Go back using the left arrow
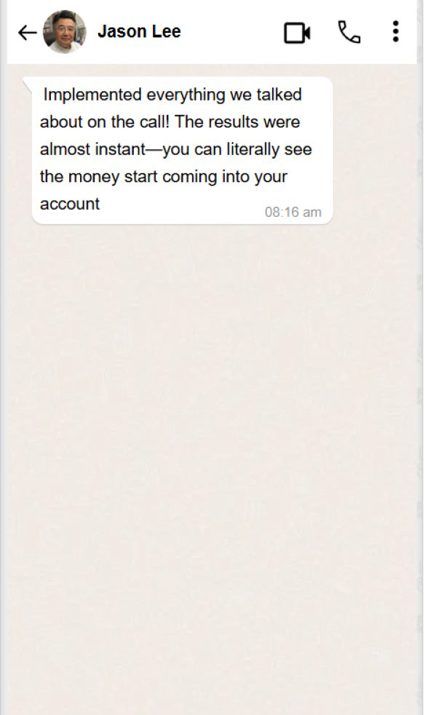The height and width of the screenshot is (715, 425). click(x=28, y=32)
